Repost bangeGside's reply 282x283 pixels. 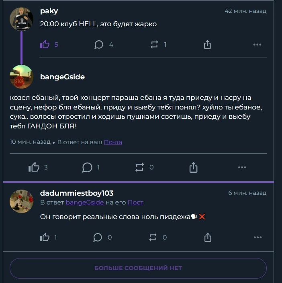(140, 167)
